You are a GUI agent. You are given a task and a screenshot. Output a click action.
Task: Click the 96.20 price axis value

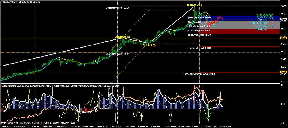pyautogui.click(x=283, y=13)
